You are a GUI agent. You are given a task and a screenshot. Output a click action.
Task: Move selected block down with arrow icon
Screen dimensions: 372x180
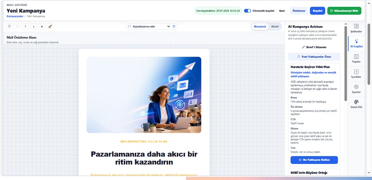coord(33,27)
